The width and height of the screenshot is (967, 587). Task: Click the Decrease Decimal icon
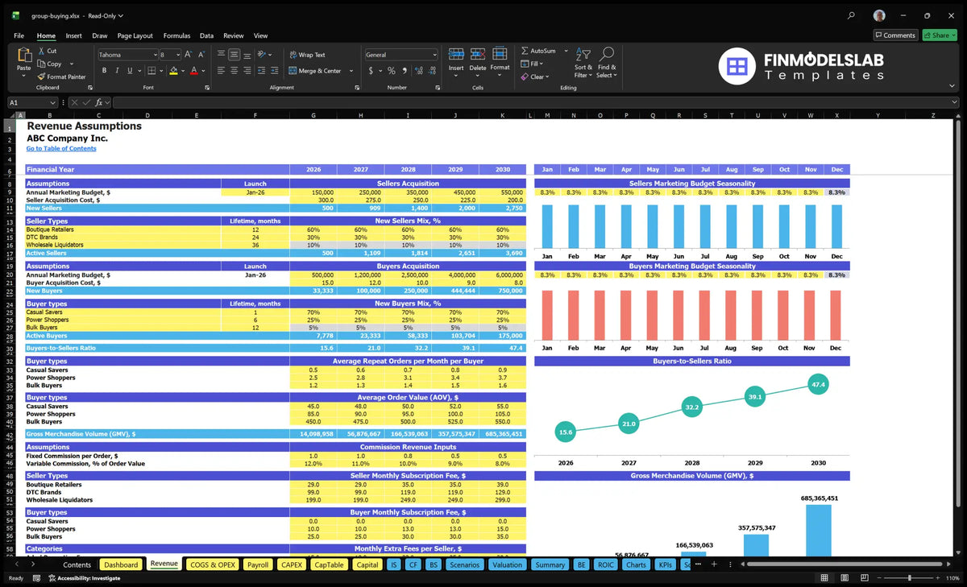431,71
